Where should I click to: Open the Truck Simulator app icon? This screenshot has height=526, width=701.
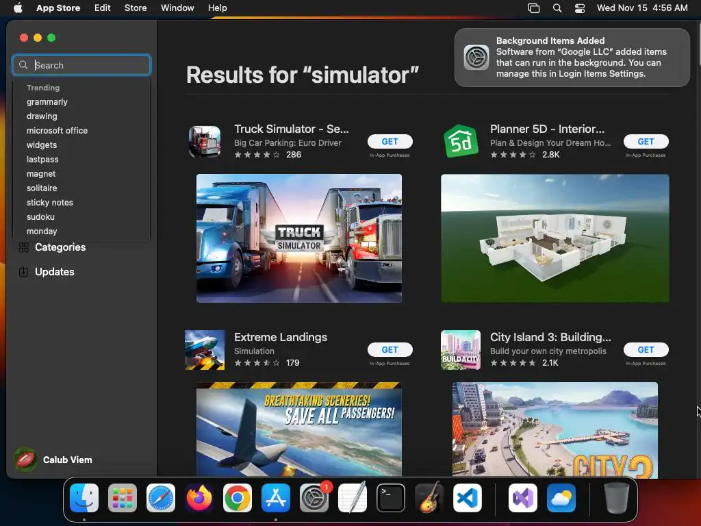[205, 141]
